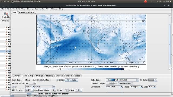This screenshot has width=173, height=97.
Task: Click the Colorbar Length stepper arrows
Action: click(112, 83)
